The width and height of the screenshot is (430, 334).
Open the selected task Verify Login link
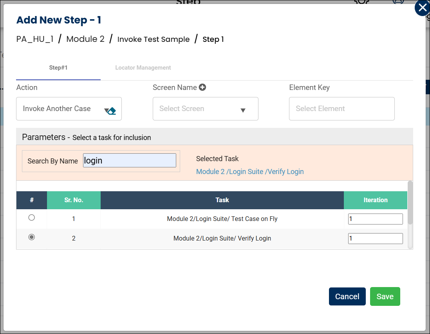tap(250, 172)
